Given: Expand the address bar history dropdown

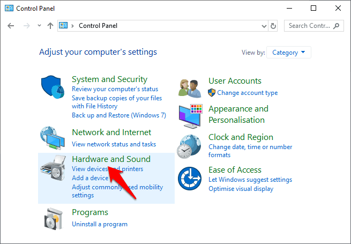Looking at the screenshot, I should point(264,26).
